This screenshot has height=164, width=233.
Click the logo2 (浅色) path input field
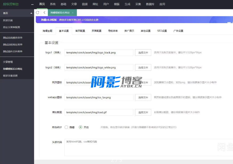[x=99, y=68]
